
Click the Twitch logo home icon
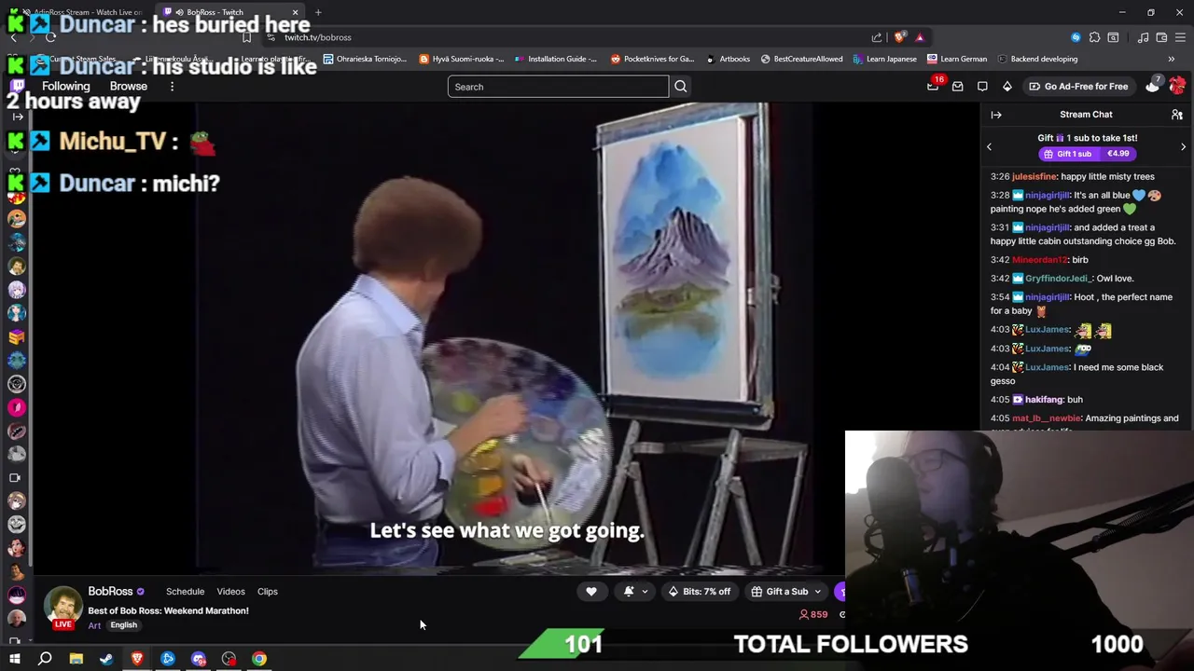click(17, 86)
